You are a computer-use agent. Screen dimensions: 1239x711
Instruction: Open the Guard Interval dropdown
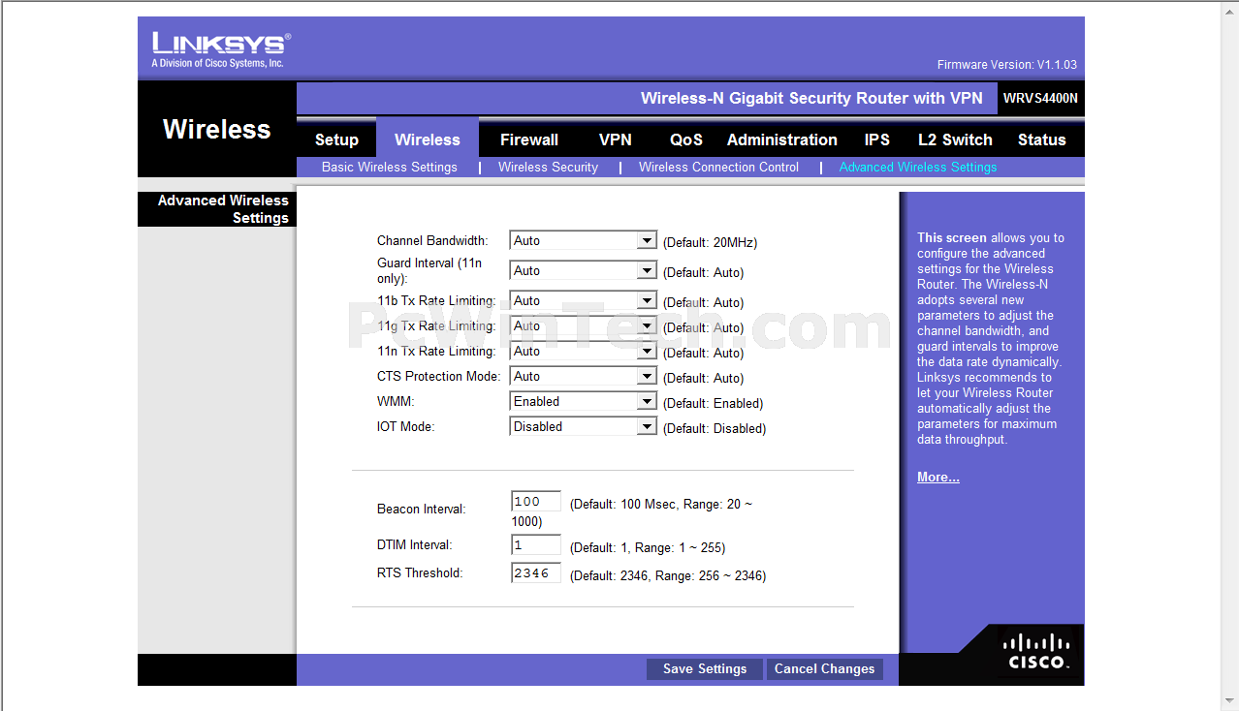click(584, 271)
